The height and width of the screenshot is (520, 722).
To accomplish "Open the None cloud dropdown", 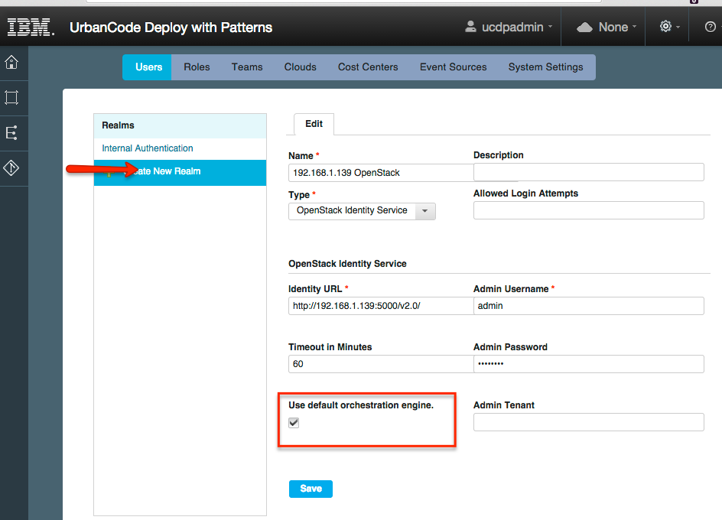I will 607,28.
